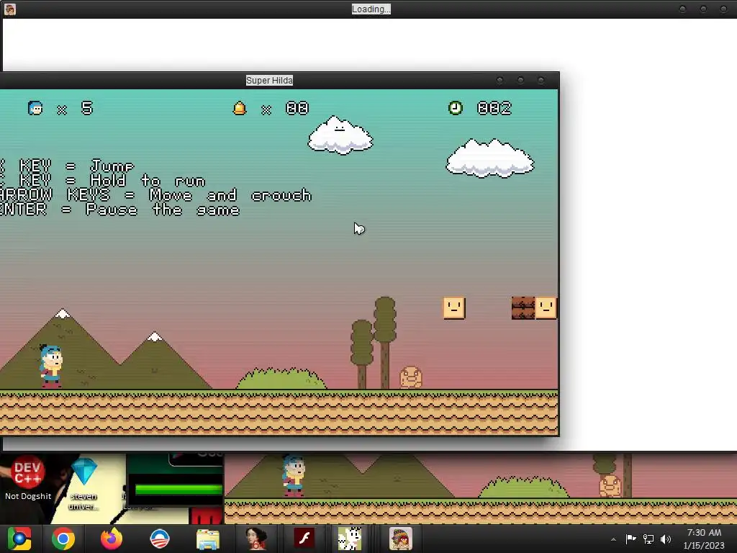
Task: Open the Obama logo taskbar icon
Action: point(159,539)
